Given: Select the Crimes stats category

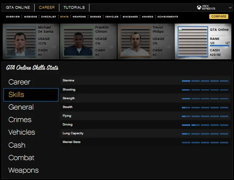Looking at the screenshot, I should click(x=20, y=120).
